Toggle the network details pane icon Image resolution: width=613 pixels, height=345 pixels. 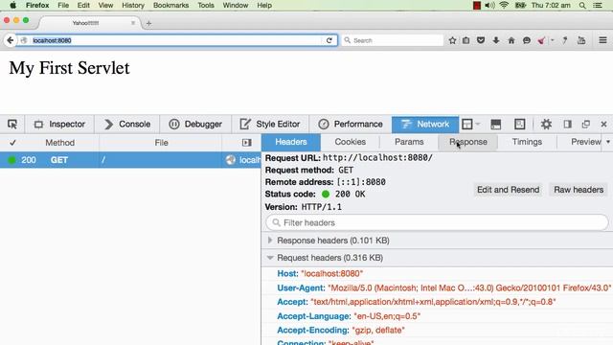247,143
